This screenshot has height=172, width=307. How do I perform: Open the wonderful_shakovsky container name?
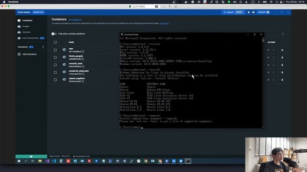coord(79,71)
